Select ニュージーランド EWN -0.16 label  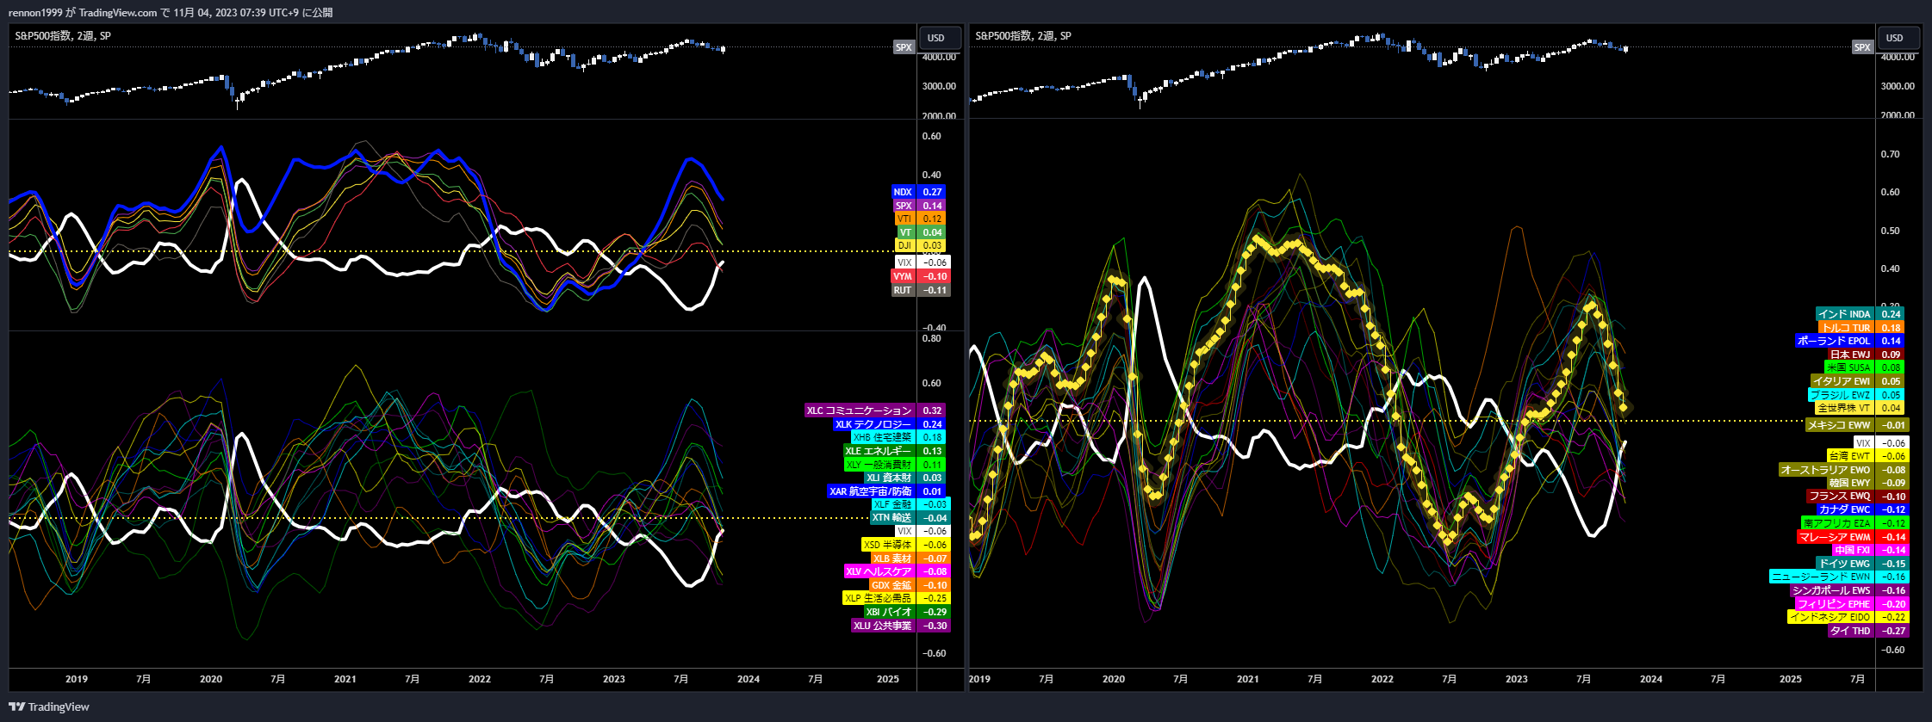(x=1839, y=577)
